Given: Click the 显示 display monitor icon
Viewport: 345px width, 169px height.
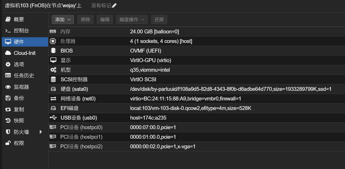Looking at the screenshot, I should (x=53, y=60).
